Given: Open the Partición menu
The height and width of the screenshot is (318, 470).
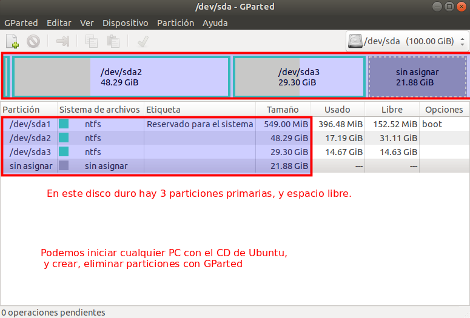Looking at the screenshot, I should pyautogui.click(x=175, y=23).
